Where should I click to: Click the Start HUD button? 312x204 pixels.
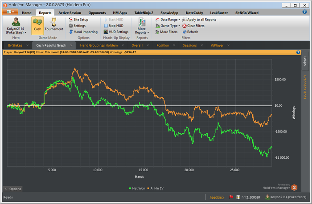click(x=114, y=20)
